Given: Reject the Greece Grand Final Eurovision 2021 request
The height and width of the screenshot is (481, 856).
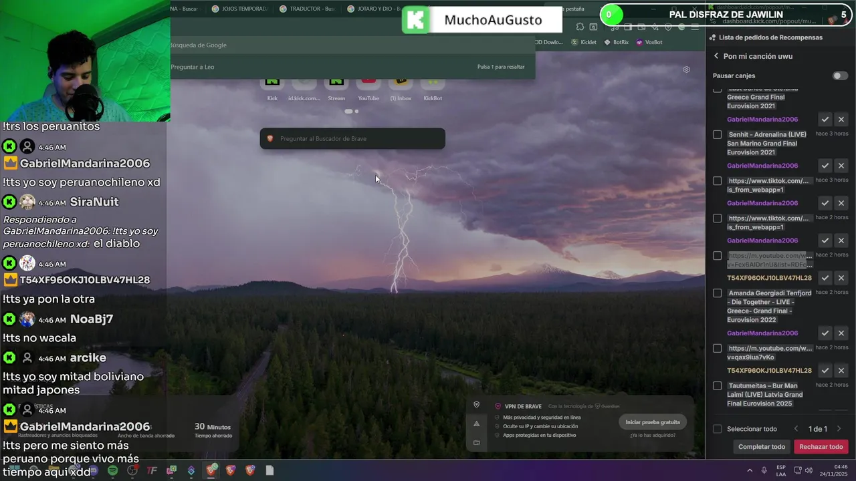Looking at the screenshot, I should [x=841, y=120].
